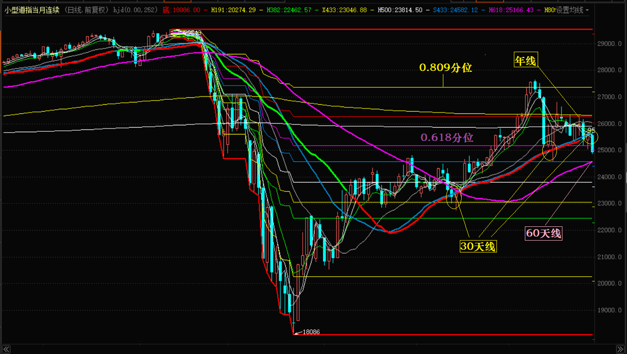The width and height of the screenshot is (627, 354).
Task: Click the 60天线 annotation label
Action: point(543,233)
